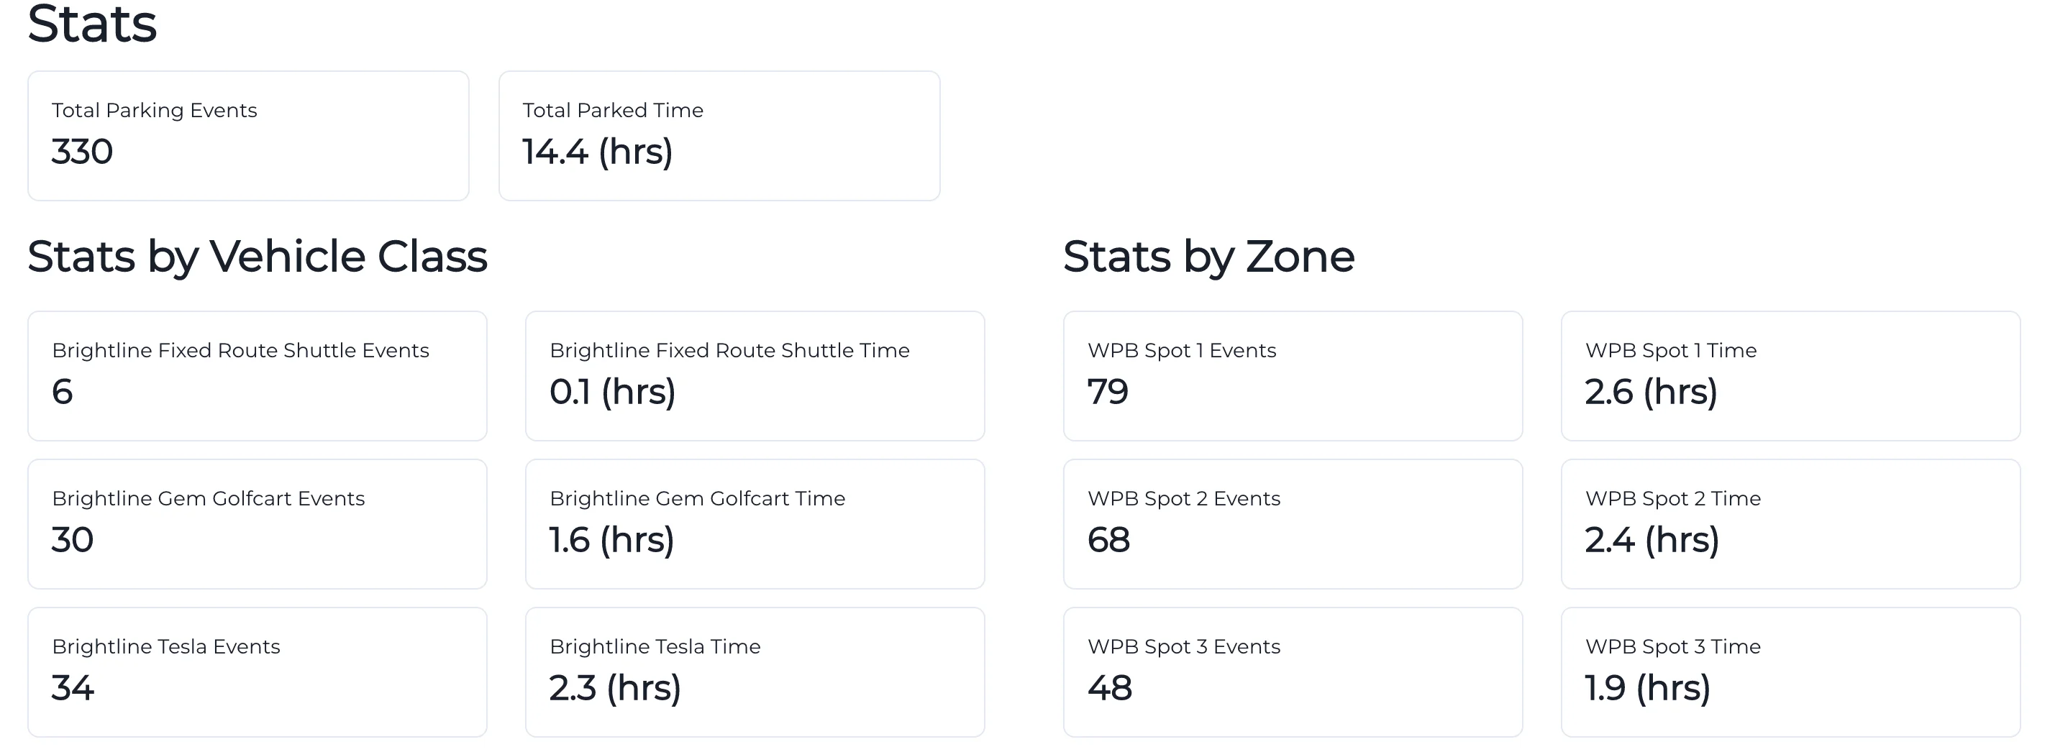
Task: Open the Brightline Fixed Route Shuttle Events card
Action: tap(257, 375)
